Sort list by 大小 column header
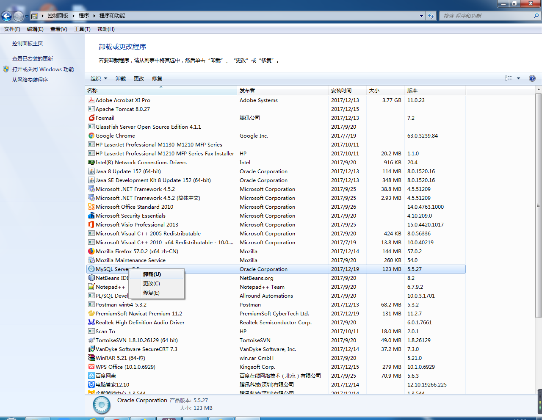The image size is (542, 420). tap(386, 90)
